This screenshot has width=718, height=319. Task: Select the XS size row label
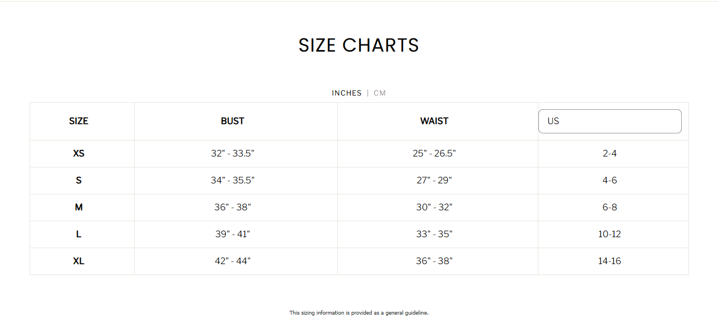click(x=79, y=154)
